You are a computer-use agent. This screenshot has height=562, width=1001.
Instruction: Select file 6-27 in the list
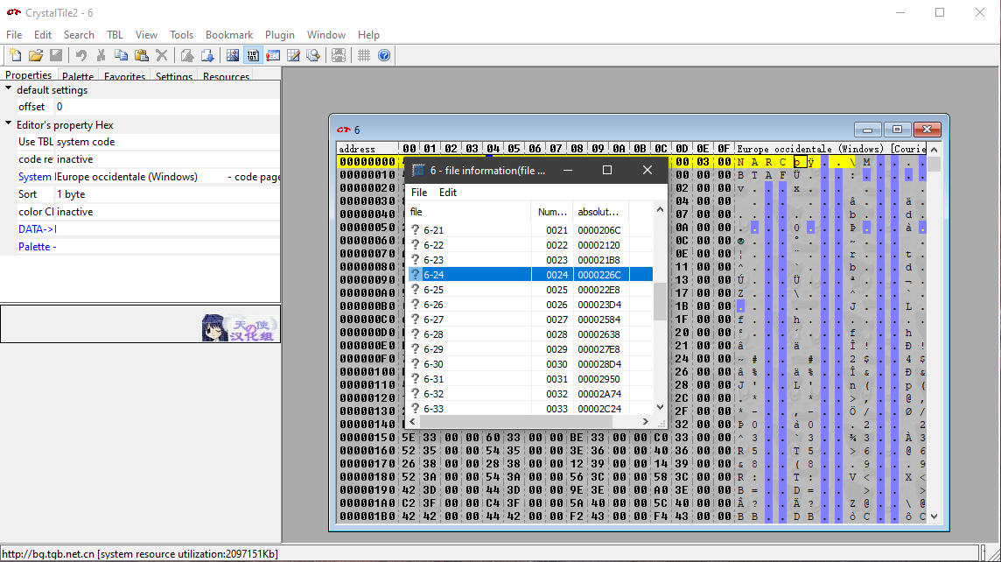point(433,320)
